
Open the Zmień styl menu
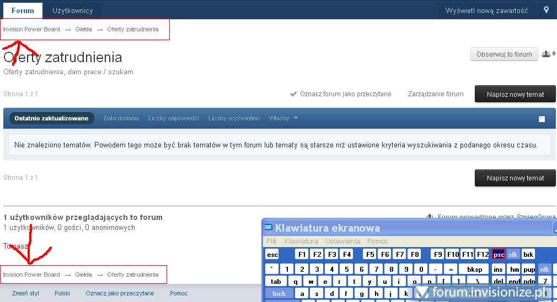point(25,294)
